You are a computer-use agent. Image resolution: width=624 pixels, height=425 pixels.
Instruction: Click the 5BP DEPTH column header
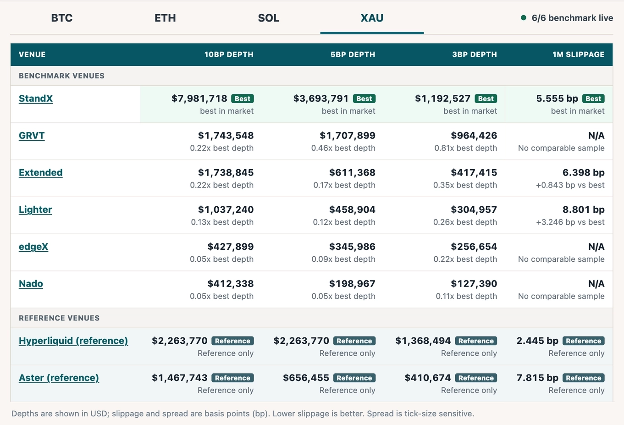353,55
